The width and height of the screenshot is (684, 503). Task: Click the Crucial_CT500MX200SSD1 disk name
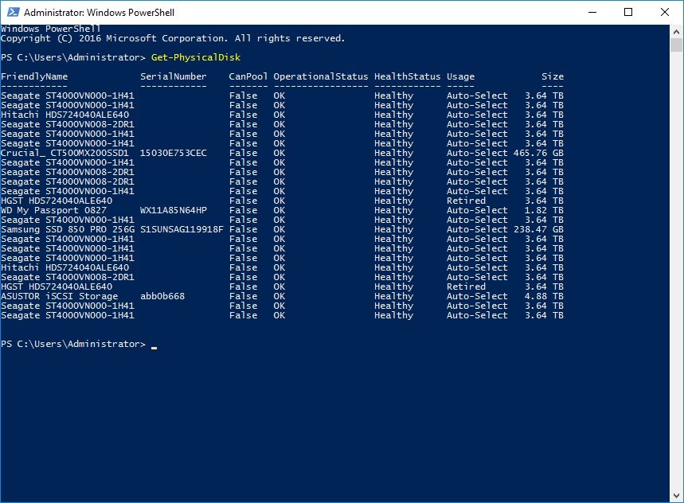64,153
